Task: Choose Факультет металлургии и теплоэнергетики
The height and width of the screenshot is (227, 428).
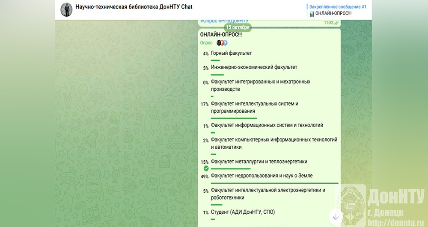Action: [x=259, y=162]
